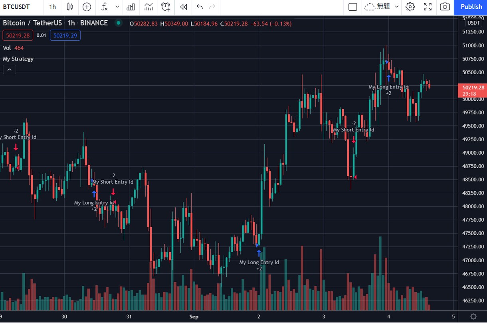Open chart settings gear in top toolbar
487x324 pixels.
(x=410, y=7)
